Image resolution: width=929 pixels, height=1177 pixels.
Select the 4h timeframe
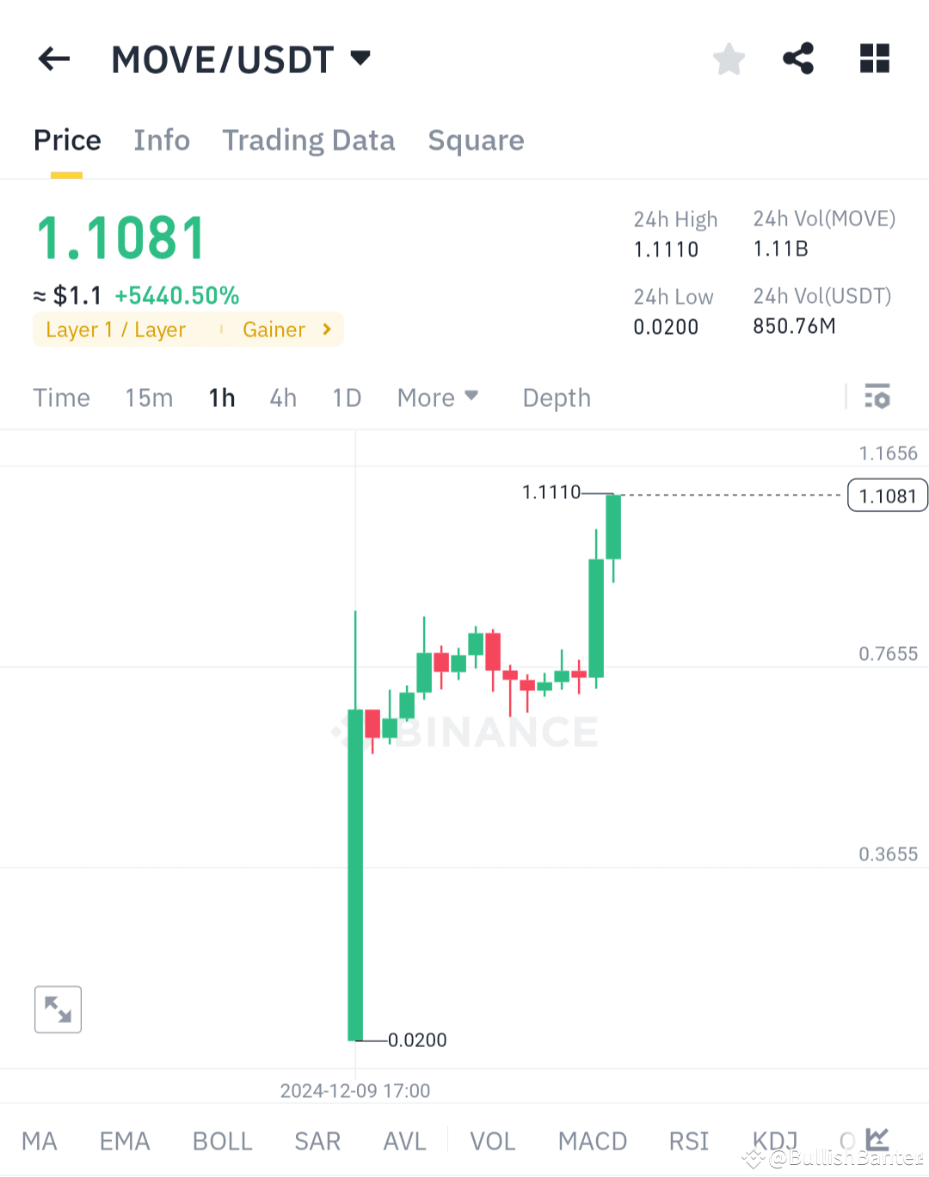tap(282, 397)
